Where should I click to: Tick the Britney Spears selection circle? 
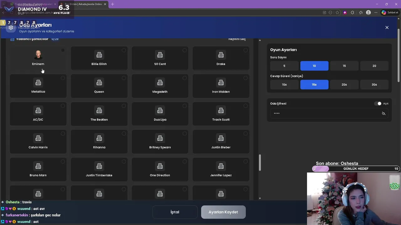(x=185, y=134)
